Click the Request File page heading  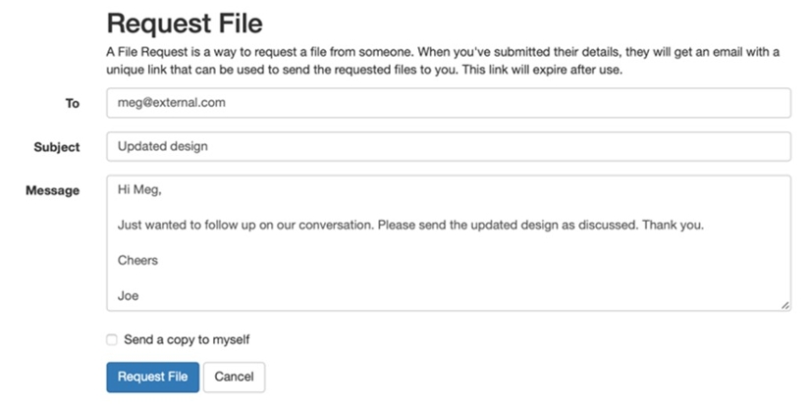185,22
